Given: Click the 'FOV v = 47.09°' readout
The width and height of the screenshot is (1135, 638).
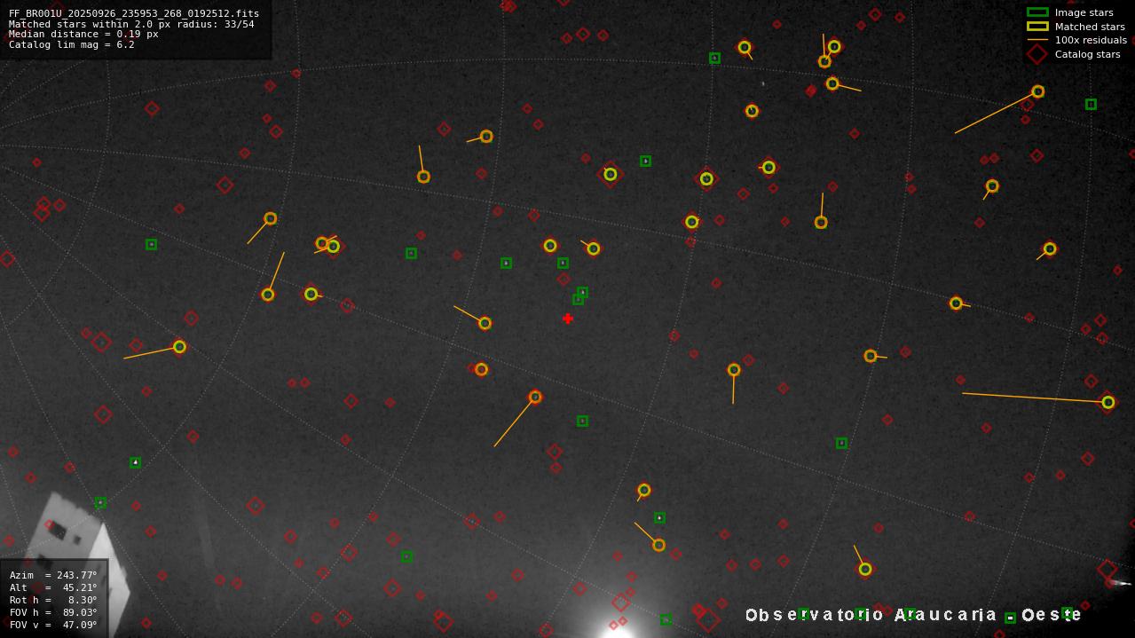Looking at the screenshot, I should (53, 625).
